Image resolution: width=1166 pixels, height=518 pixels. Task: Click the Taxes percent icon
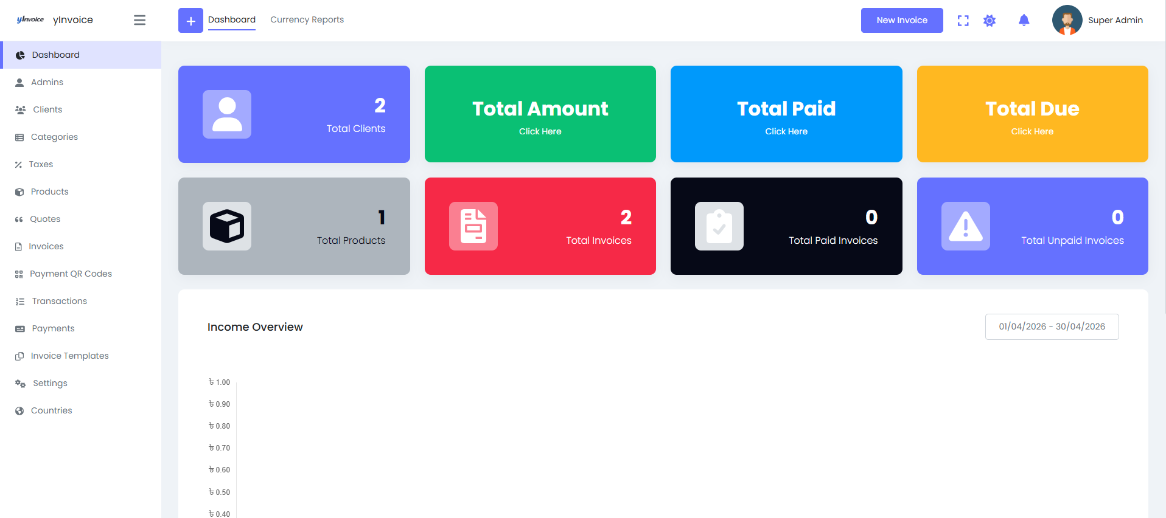pyautogui.click(x=18, y=164)
